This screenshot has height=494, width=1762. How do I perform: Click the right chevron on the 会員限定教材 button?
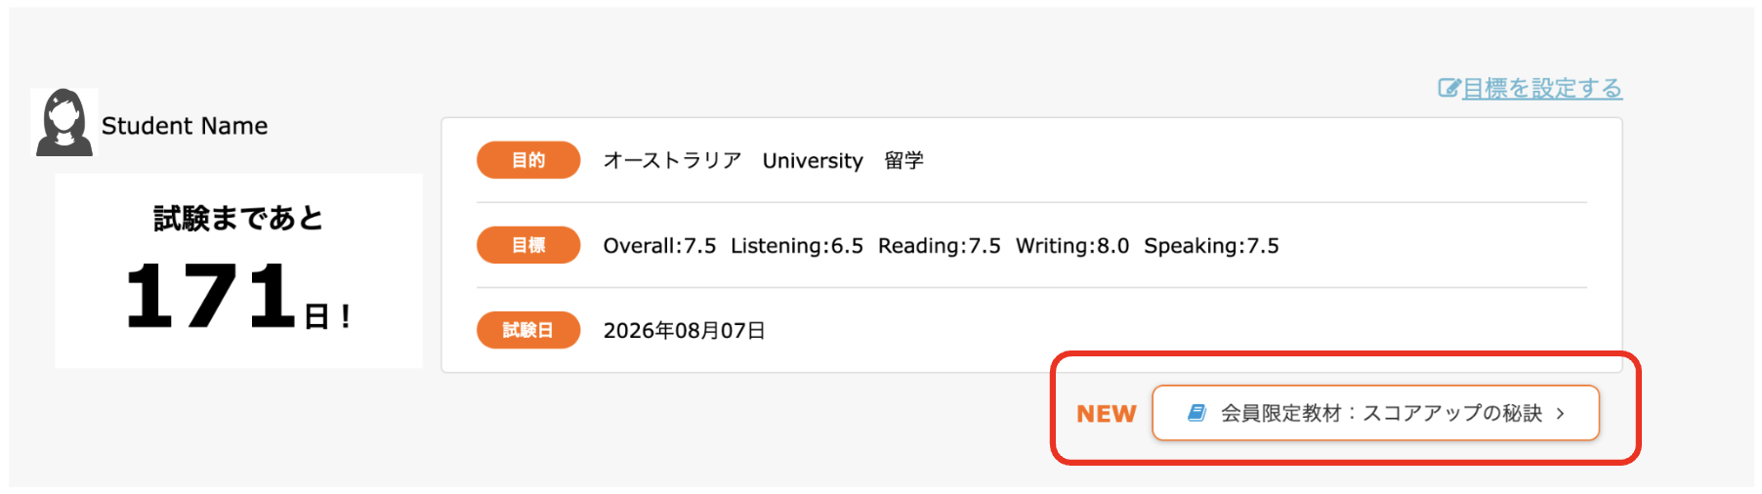point(1561,414)
